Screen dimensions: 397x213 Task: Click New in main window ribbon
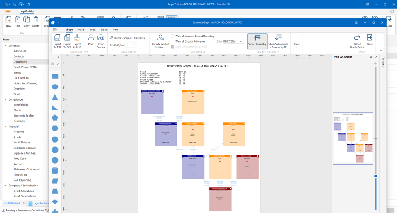pos(8,23)
